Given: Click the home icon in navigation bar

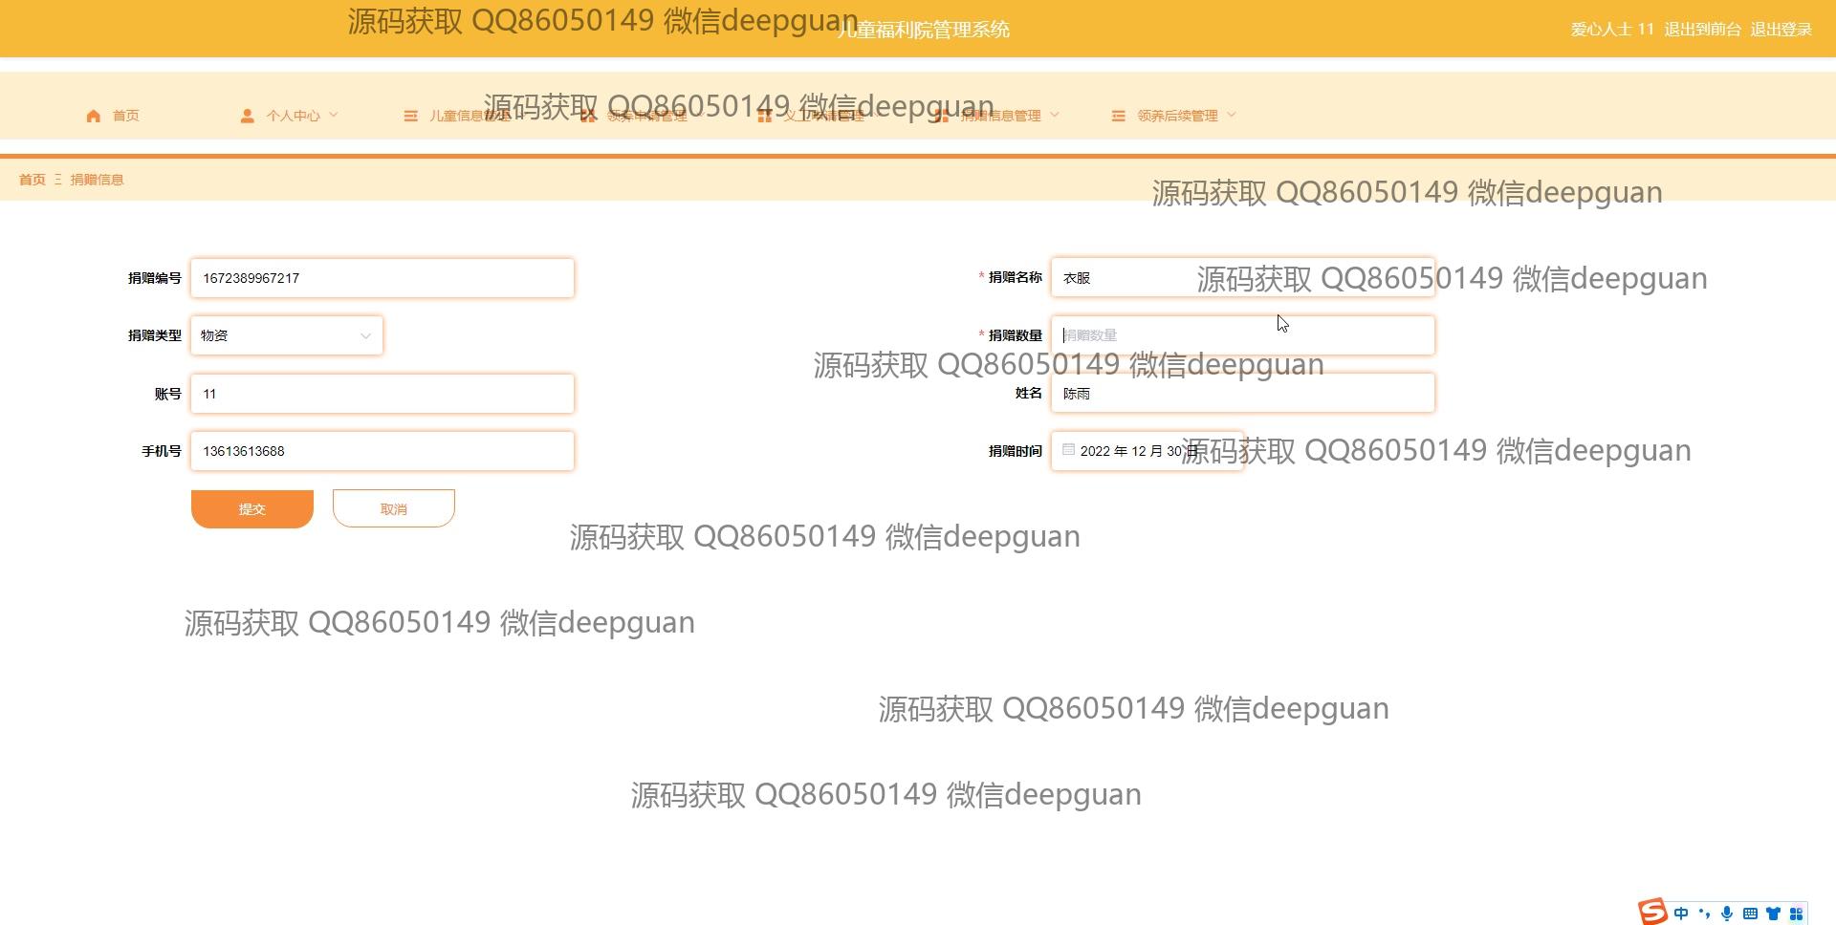Looking at the screenshot, I should tap(93, 116).
